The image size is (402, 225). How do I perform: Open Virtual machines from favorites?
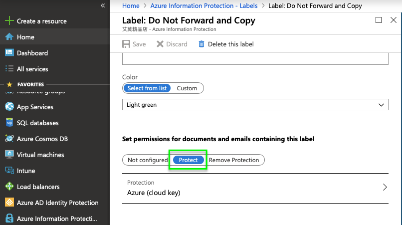(x=40, y=155)
